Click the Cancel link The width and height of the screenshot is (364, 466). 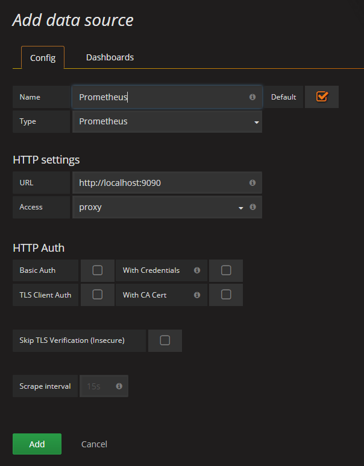click(94, 444)
